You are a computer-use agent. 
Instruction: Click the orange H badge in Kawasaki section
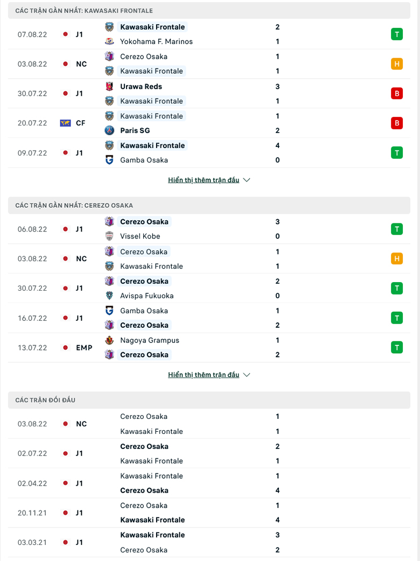point(397,64)
